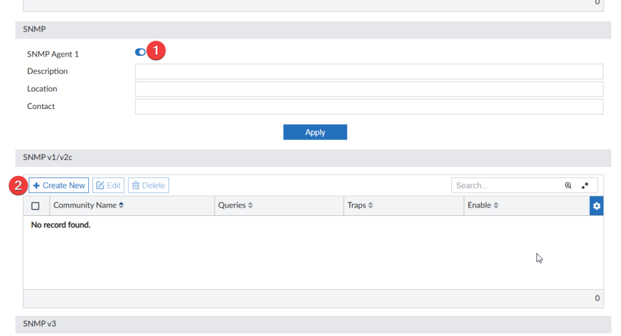The width and height of the screenshot is (621, 336).
Task: Click the Edit button in toolbar
Action: click(x=108, y=186)
